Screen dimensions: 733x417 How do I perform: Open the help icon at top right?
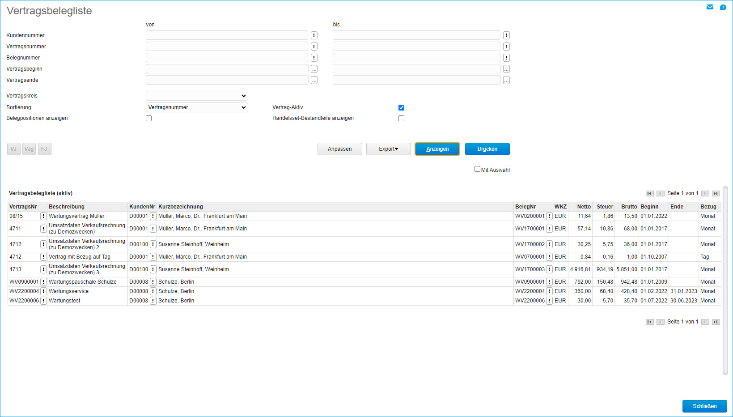[x=723, y=7]
